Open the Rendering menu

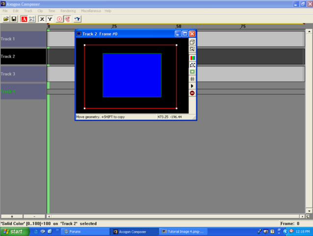tap(68, 11)
